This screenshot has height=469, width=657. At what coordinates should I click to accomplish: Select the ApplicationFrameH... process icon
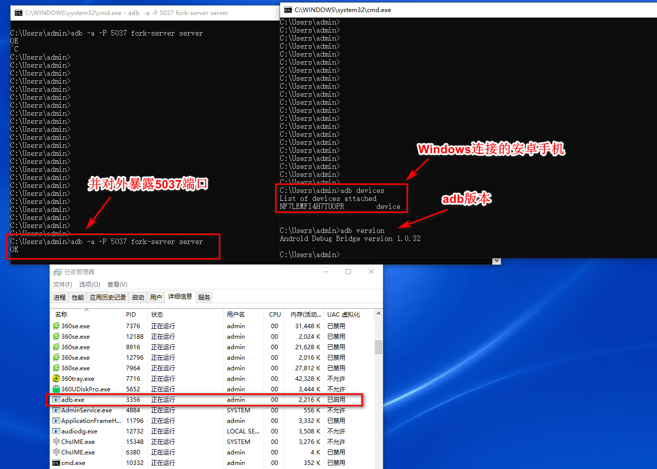56,420
